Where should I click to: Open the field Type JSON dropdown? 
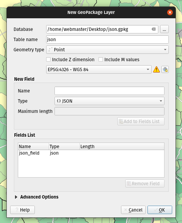click(x=109, y=101)
